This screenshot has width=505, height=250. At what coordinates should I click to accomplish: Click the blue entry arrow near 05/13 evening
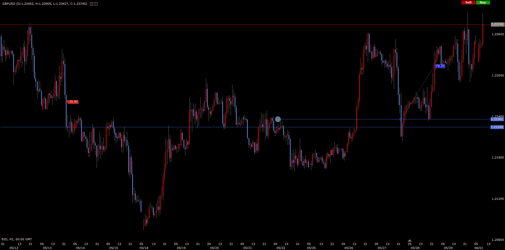(64, 74)
